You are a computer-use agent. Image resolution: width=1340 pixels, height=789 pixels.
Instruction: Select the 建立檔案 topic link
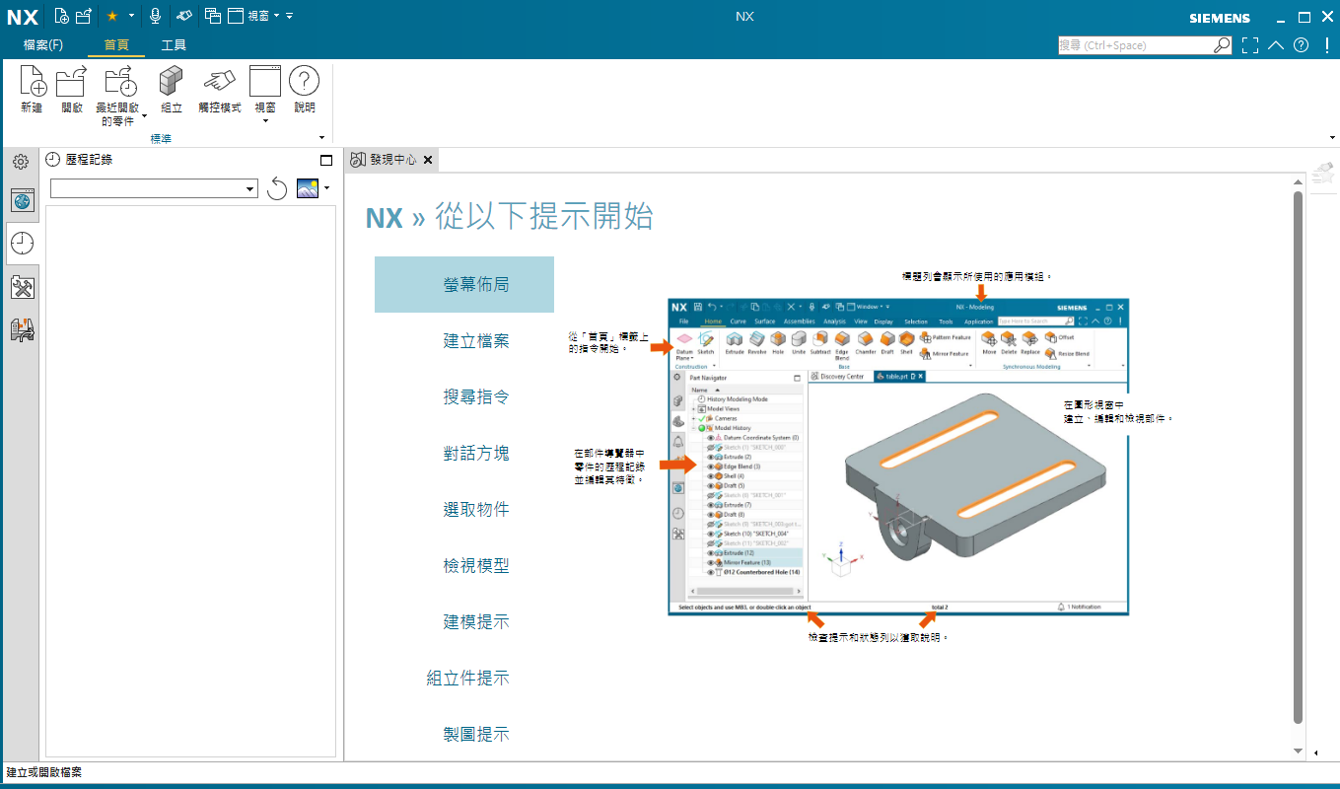475,341
